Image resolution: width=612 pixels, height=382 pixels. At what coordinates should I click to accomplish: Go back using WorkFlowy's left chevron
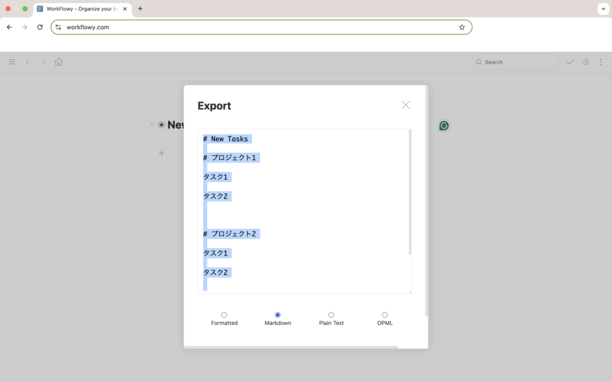27,62
